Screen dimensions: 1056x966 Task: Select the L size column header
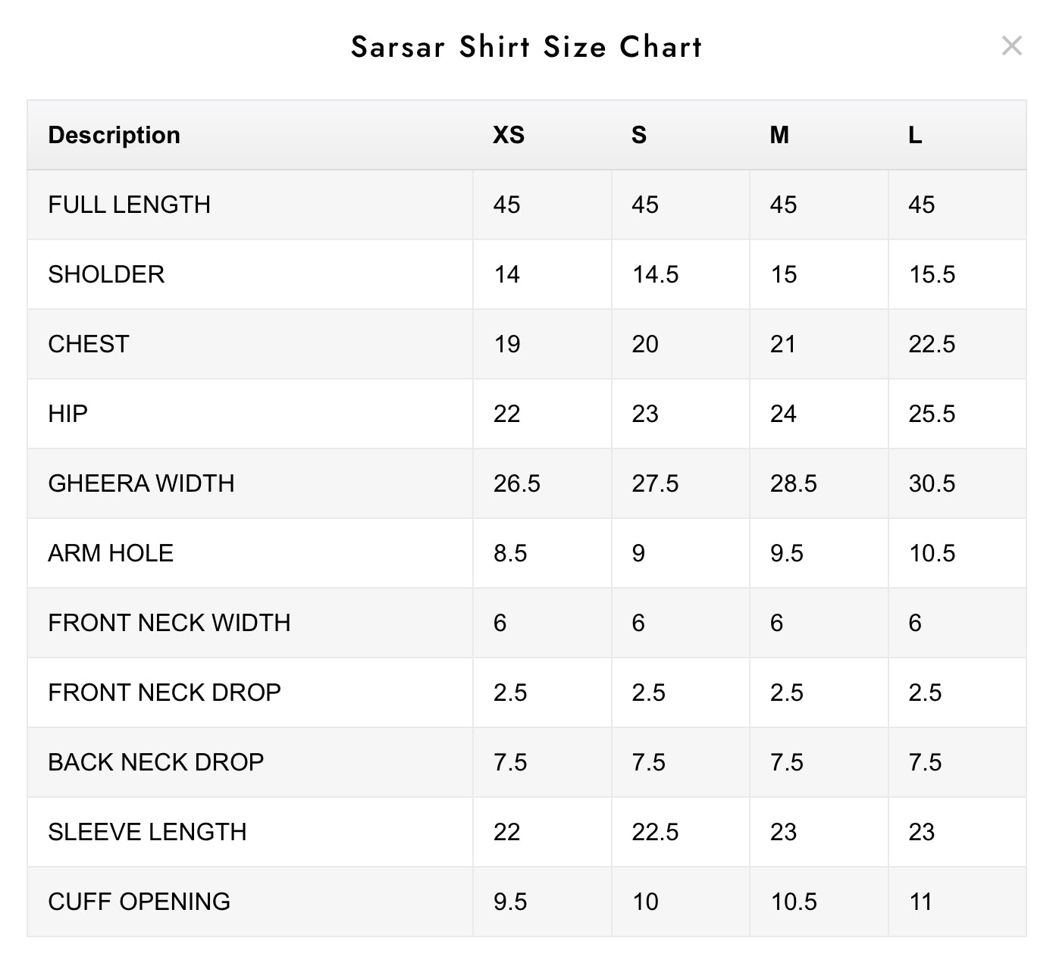pos(915,135)
